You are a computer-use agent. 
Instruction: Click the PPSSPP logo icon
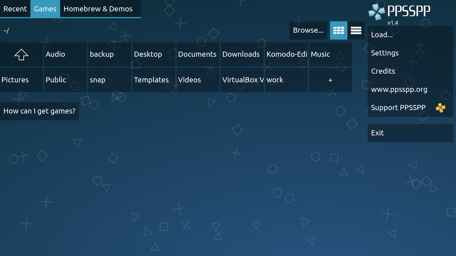pyautogui.click(x=376, y=12)
